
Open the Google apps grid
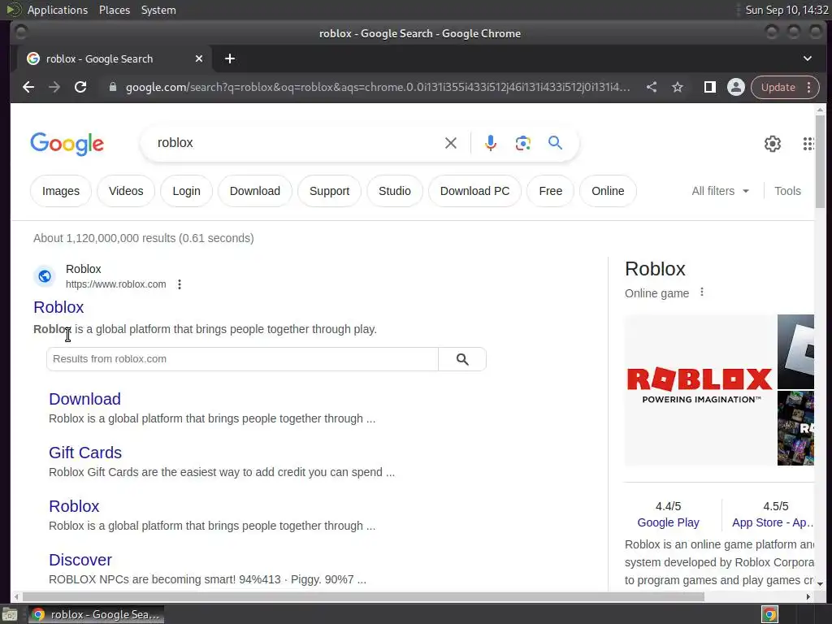[x=808, y=143]
